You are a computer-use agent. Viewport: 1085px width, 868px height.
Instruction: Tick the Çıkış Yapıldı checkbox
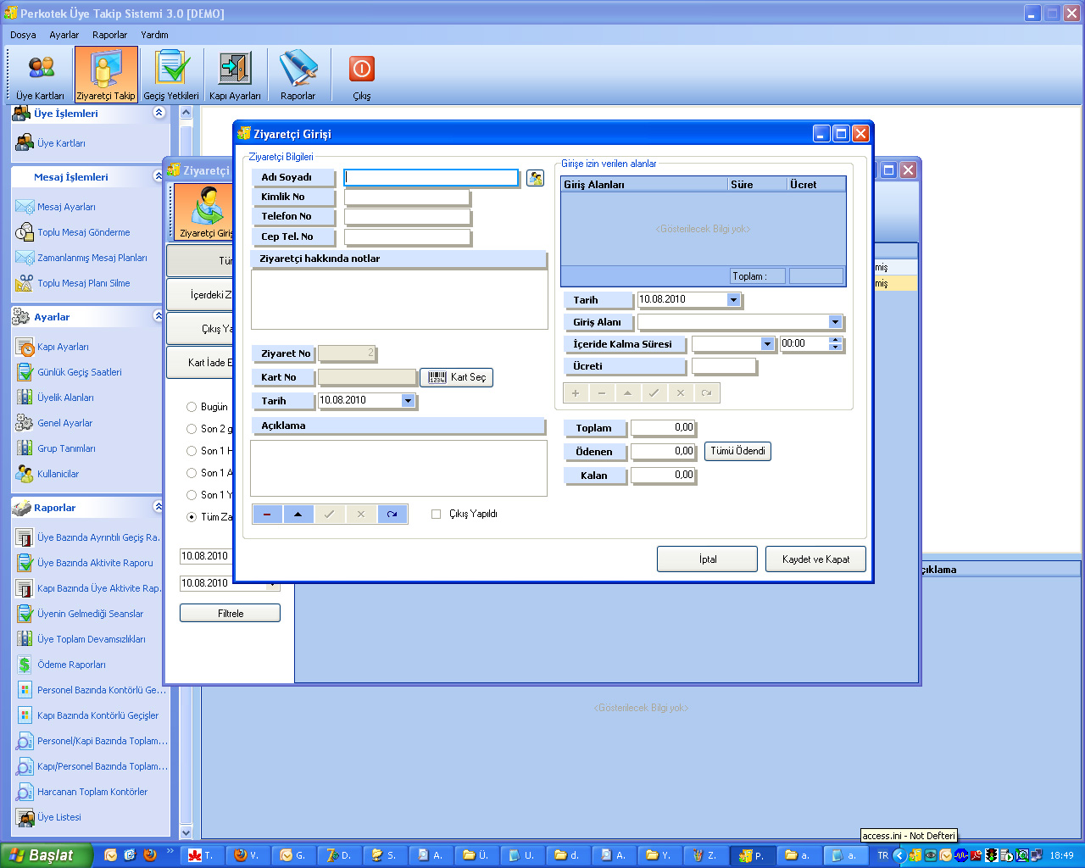[x=437, y=514]
